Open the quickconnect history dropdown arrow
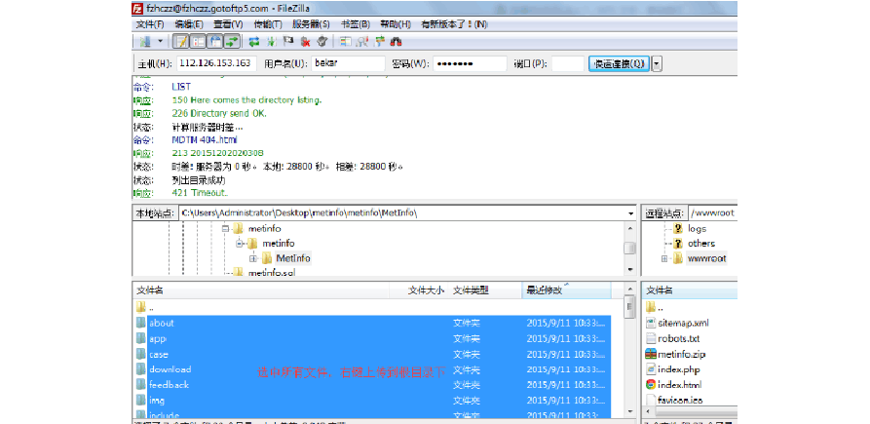Viewport: 870px width, 424px height. pos(657,63)
